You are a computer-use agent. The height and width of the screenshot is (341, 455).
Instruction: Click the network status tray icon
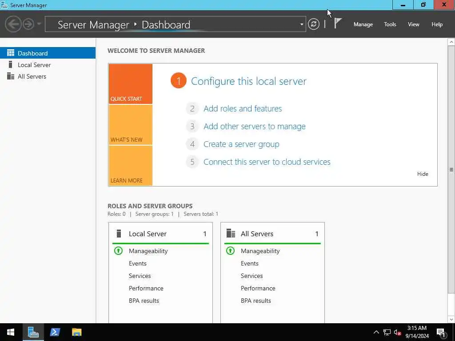coord(387,332)
